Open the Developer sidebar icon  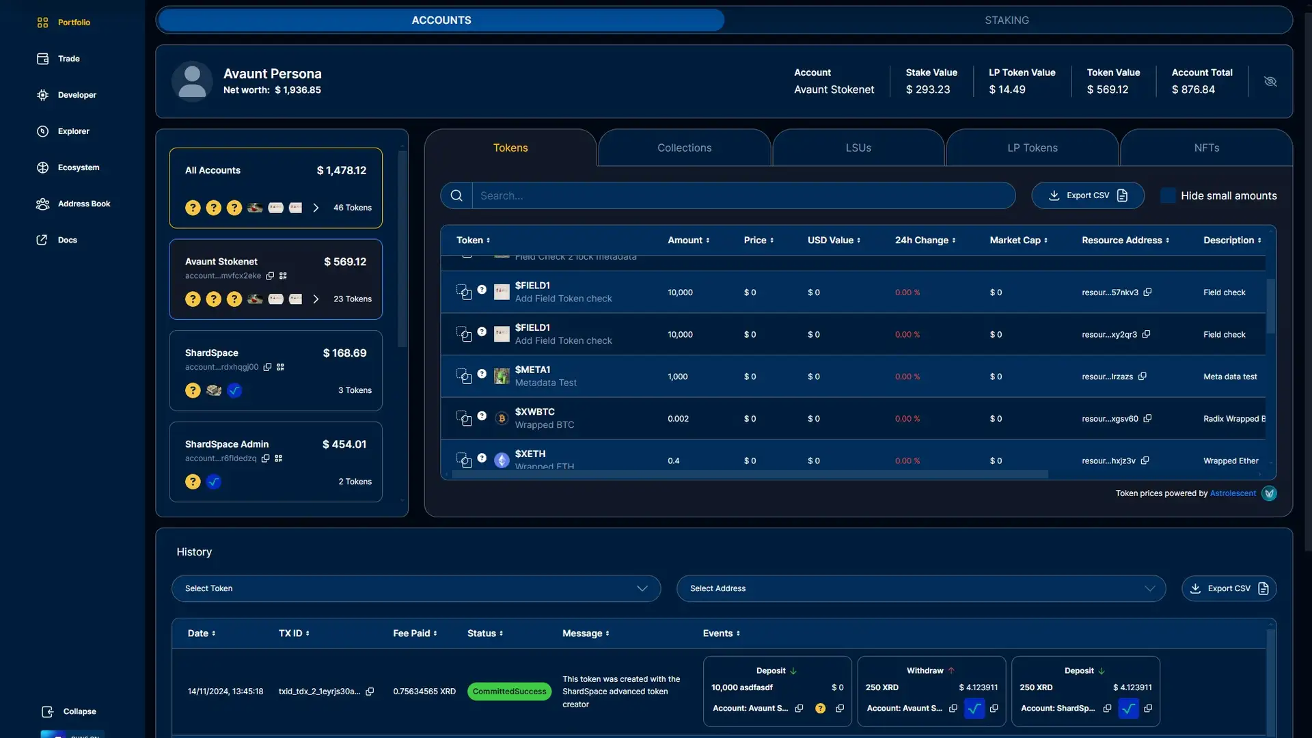(42, 95)
